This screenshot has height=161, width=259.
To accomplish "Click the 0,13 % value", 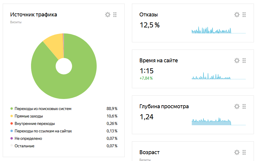I will [112, 131].
